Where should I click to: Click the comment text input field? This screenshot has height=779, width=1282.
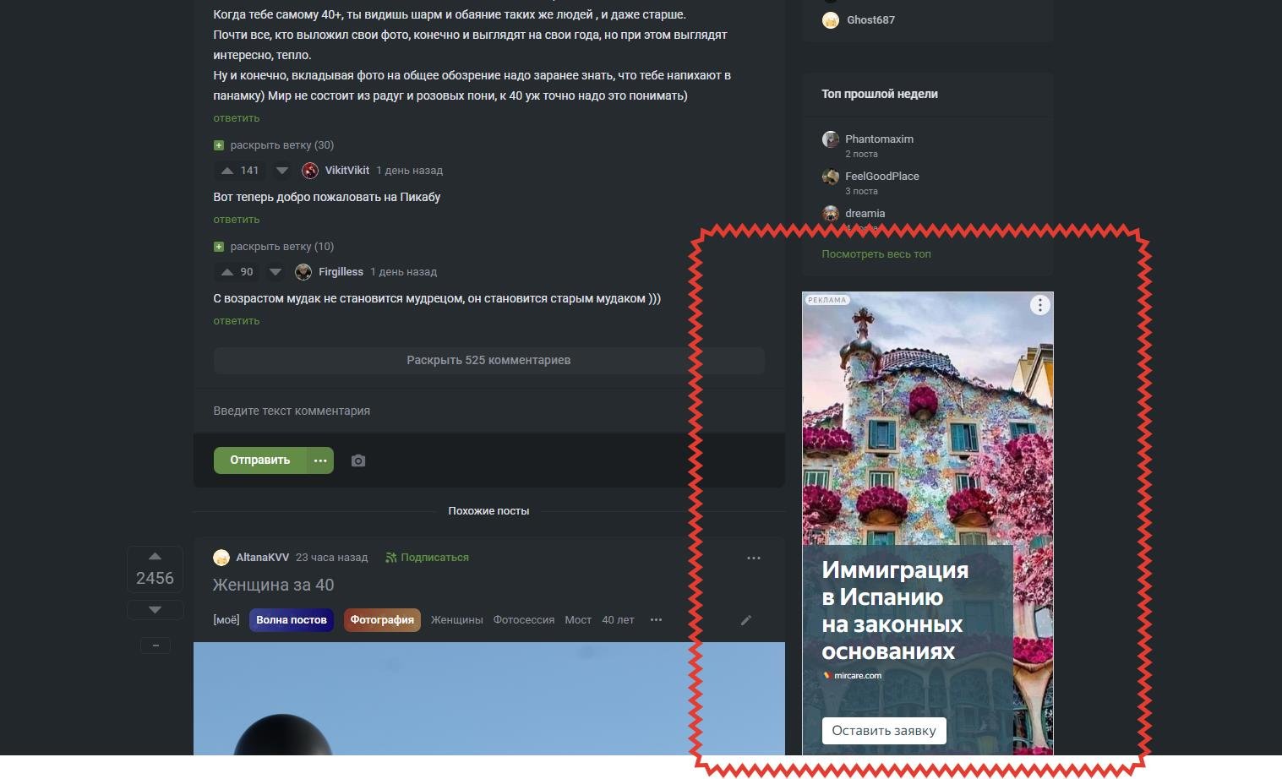click(488, 411)
